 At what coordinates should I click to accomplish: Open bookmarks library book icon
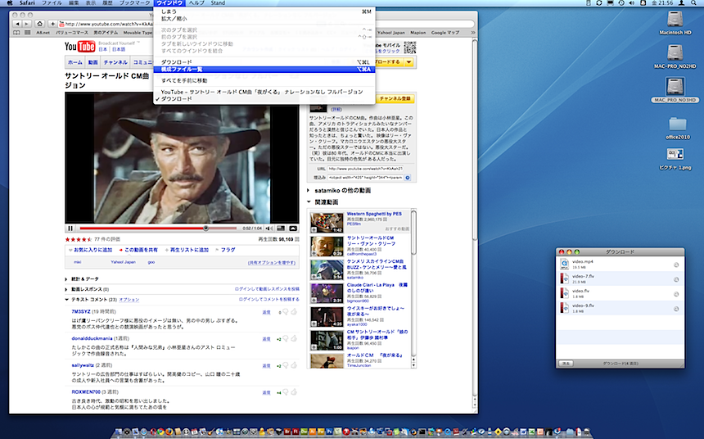tap(16, 33)
